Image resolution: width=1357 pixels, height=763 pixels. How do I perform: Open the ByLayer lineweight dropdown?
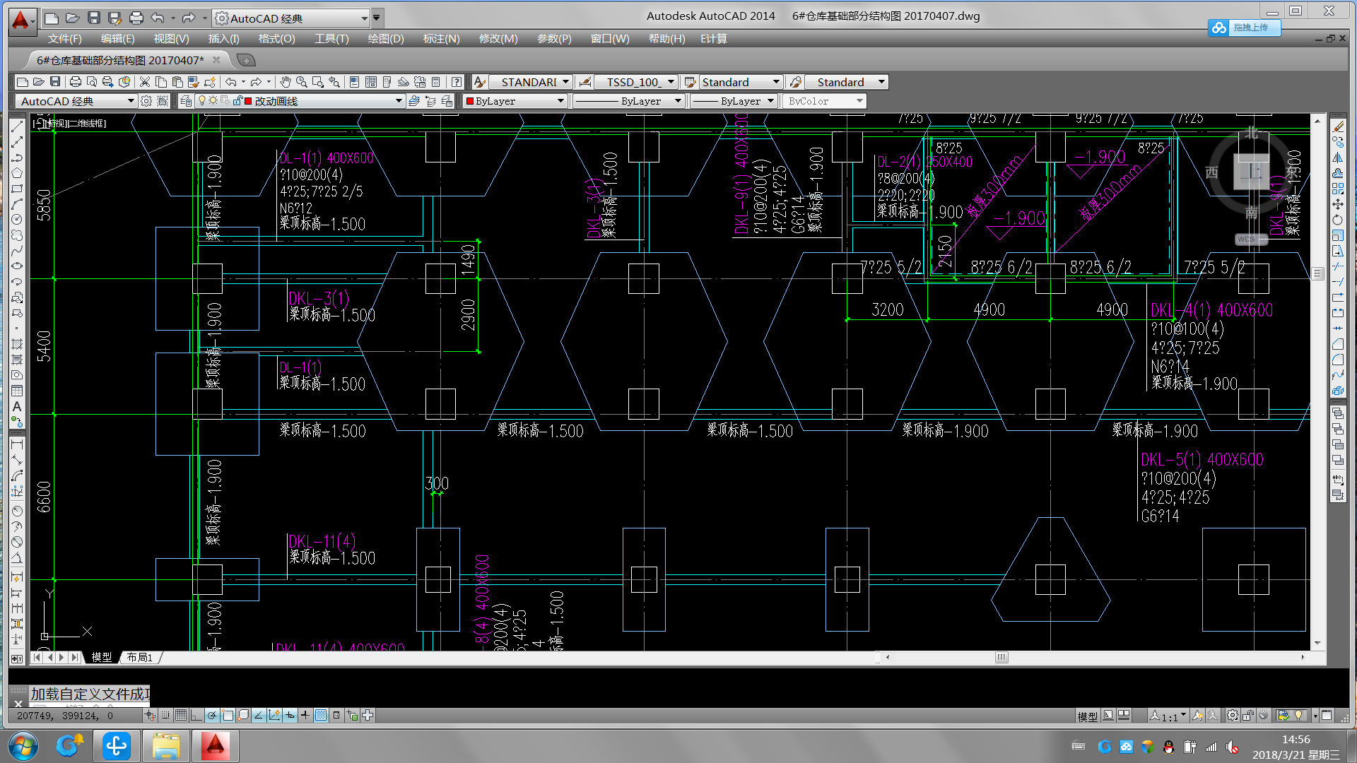[734, 101]
